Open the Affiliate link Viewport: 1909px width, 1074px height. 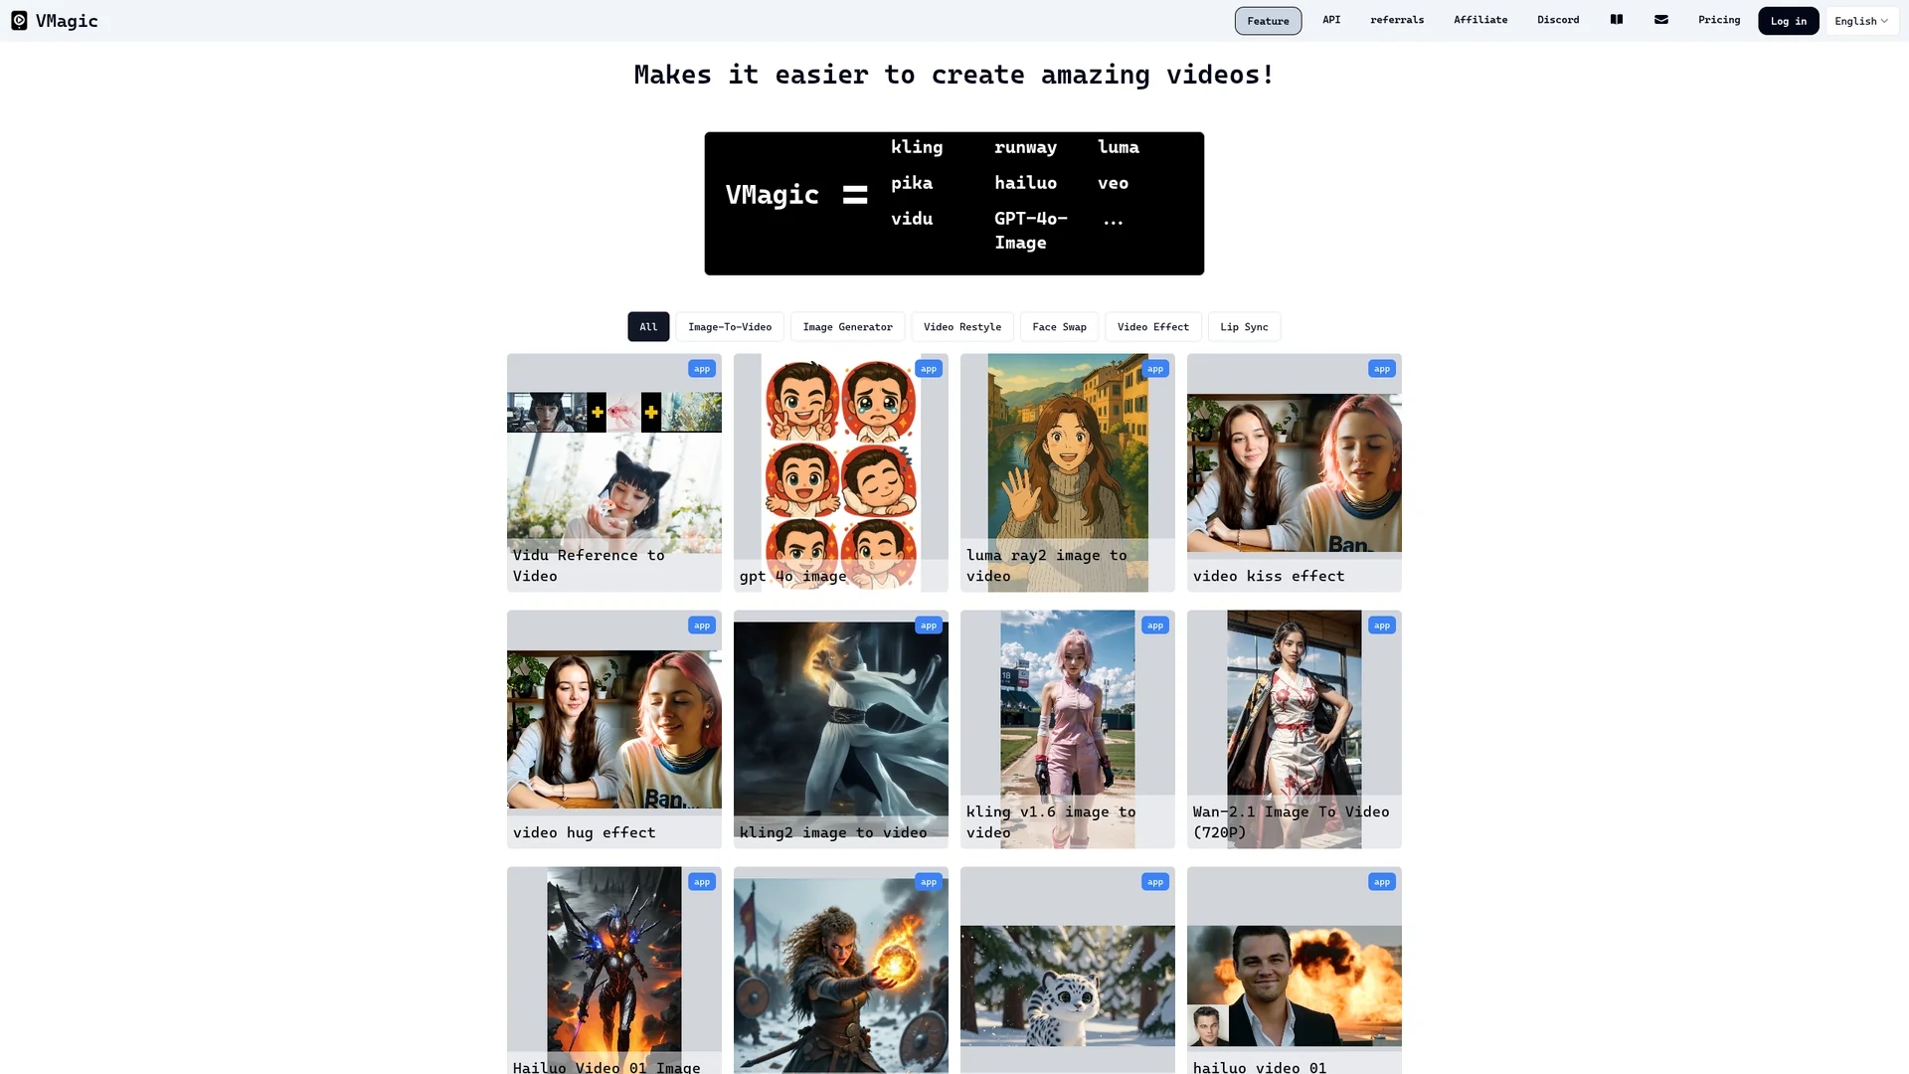(1480, 20)
